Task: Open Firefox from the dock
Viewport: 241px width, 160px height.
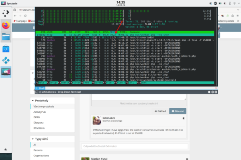Action: (6, 25)
